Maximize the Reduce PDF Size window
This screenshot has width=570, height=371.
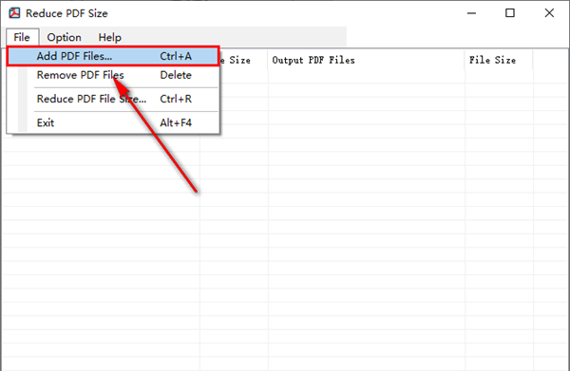pyautogui.click(x=510, y=13)
